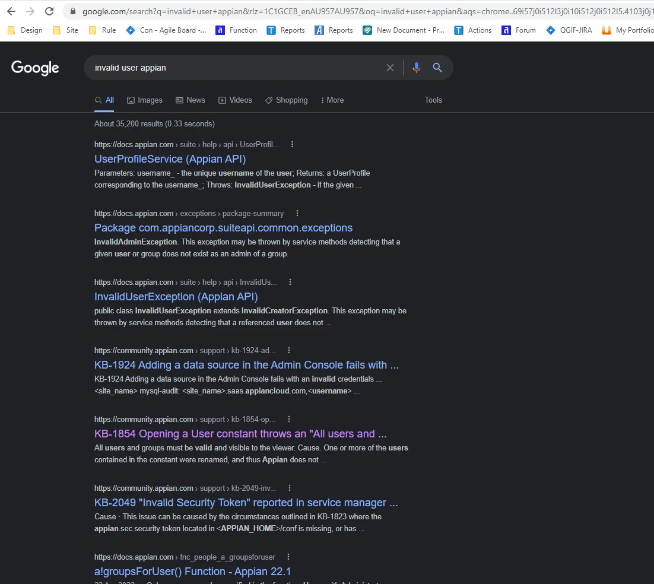654x584 pixels.
Task: Open UserProfileService (Appian API) result
Action: (170, 159)
